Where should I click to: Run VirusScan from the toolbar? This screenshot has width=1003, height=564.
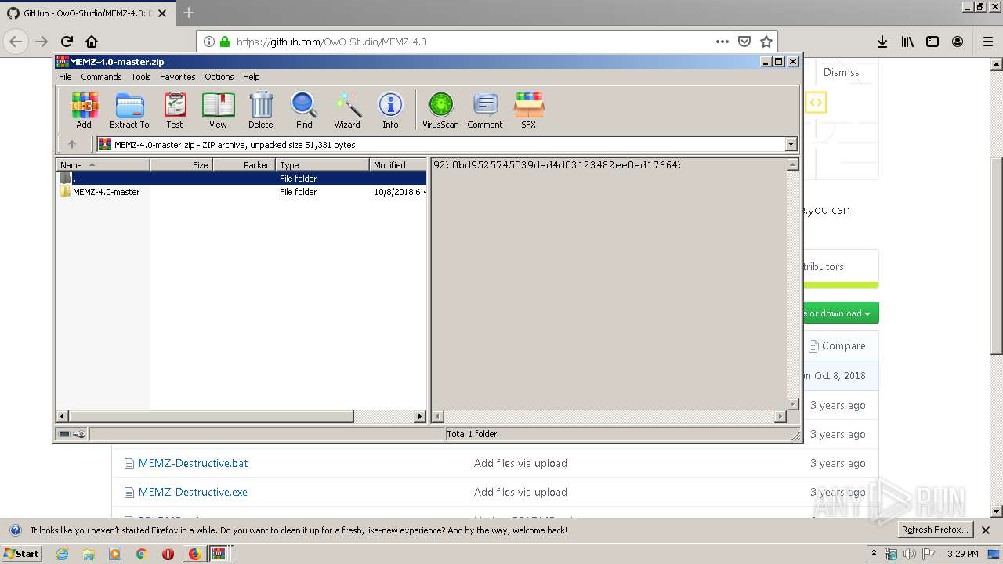440,110
